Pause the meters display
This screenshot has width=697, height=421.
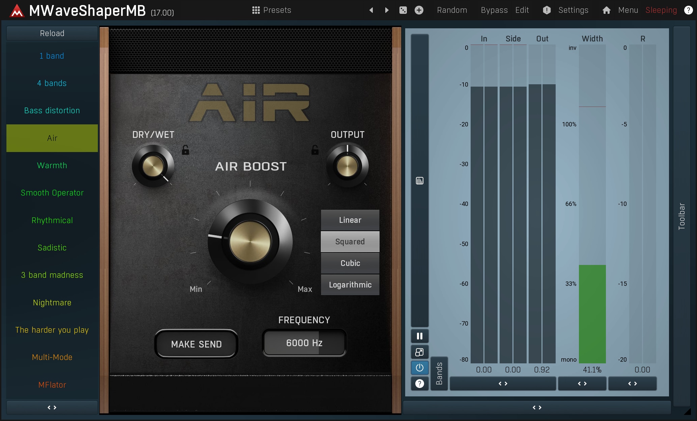coord(420,336)
